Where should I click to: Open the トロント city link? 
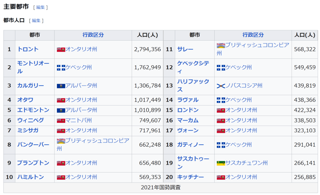(28, 49)
